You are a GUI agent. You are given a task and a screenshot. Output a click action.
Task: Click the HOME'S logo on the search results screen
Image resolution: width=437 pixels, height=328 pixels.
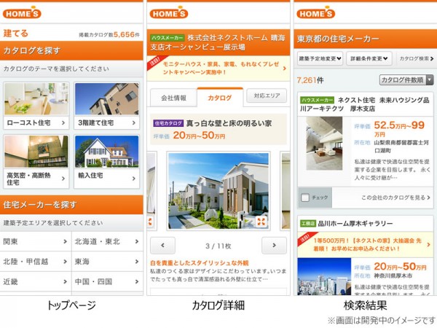316,13
